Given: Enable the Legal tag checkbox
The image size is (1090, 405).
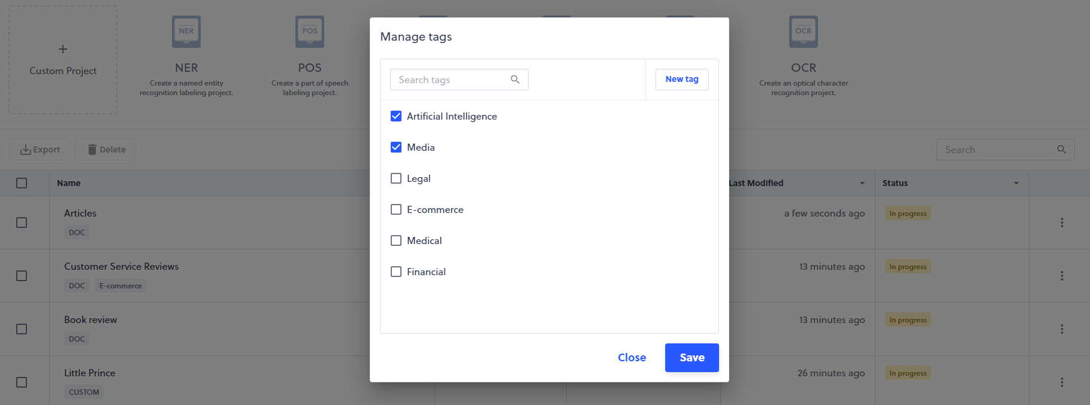Looking at the screenshot, I should point(396,178).
